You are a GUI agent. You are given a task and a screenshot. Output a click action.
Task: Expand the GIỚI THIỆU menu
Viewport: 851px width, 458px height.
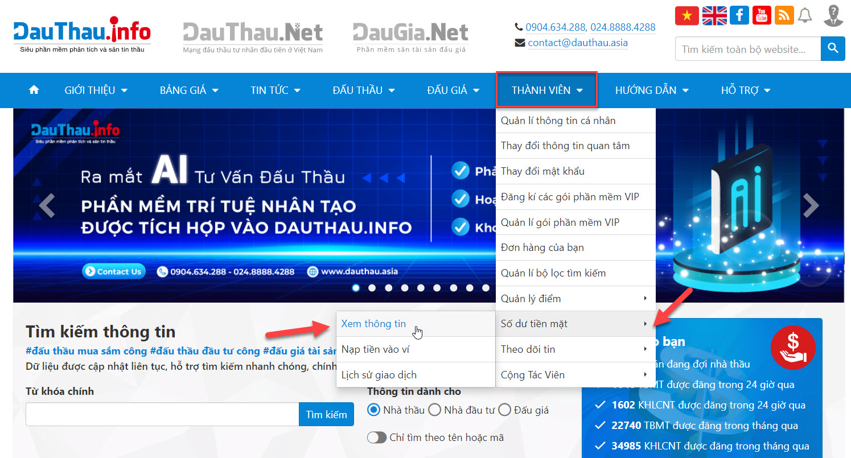pyautogui.click(x=96, y=90)
